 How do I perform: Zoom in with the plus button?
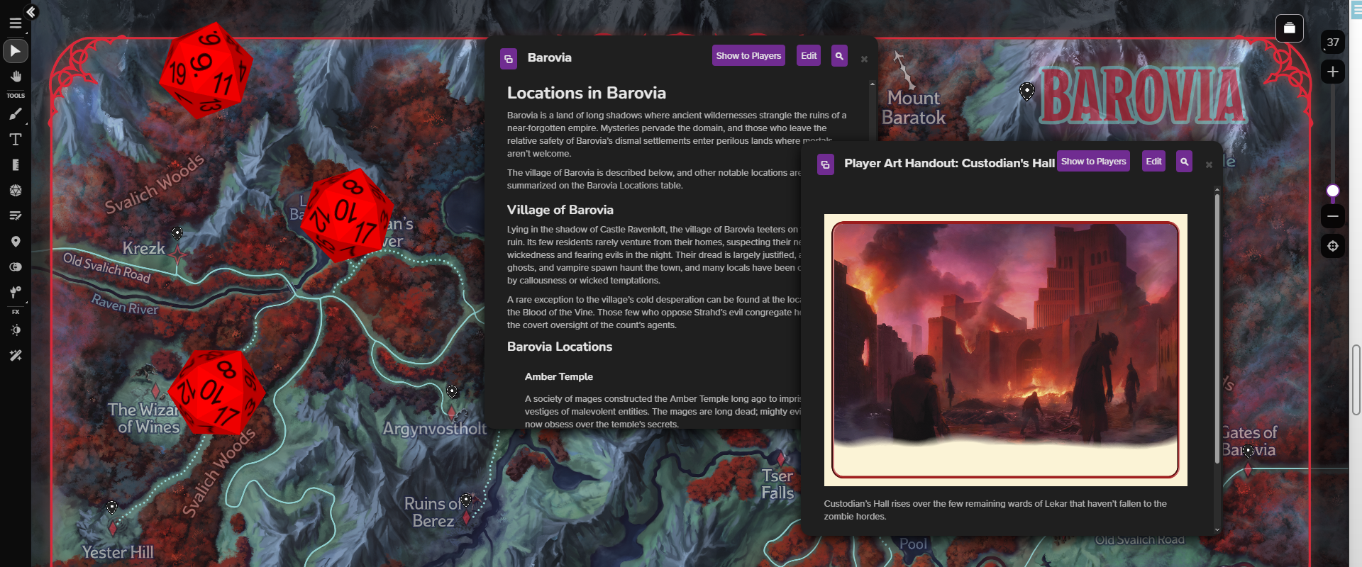(1333, 72)
